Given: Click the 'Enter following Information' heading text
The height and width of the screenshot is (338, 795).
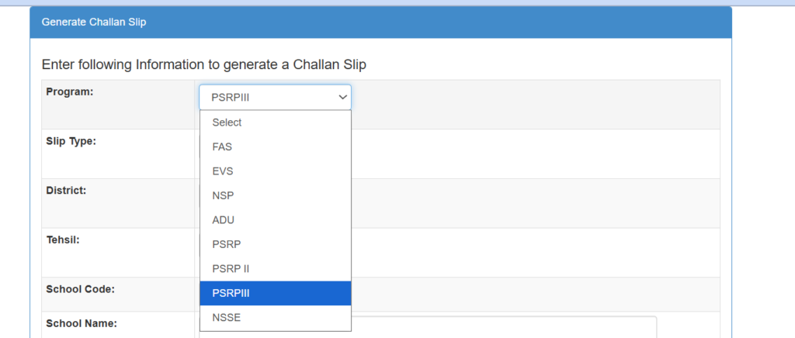Looking at the screenshot, I should click(x=203, y=64).
